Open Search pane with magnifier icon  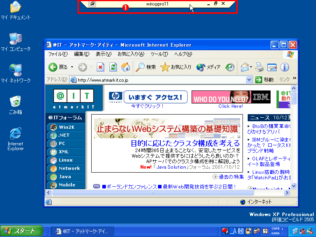click(140, 67)
